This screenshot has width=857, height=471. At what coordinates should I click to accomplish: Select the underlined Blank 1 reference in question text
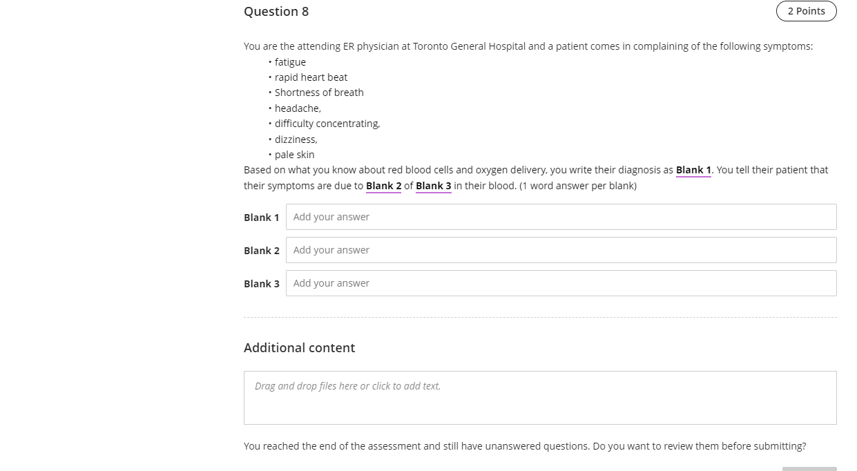[x=693, y=170]
